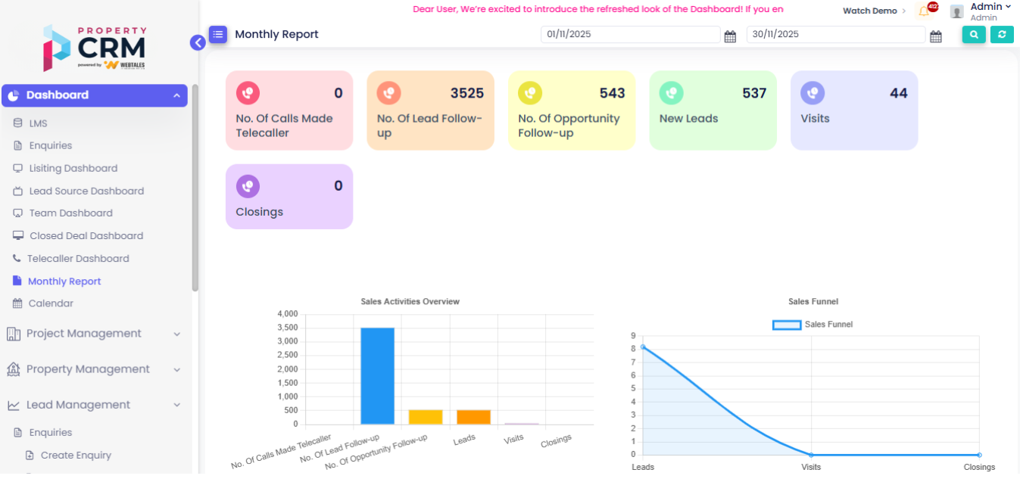
Task: Open calendar picker for start date
Action: pyautogui.click(x=730, y=36)
